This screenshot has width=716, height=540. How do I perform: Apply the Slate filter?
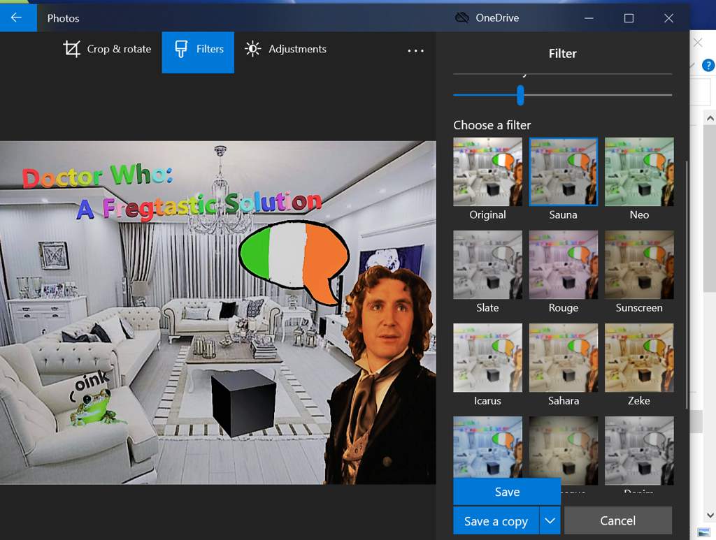point(487,265)
